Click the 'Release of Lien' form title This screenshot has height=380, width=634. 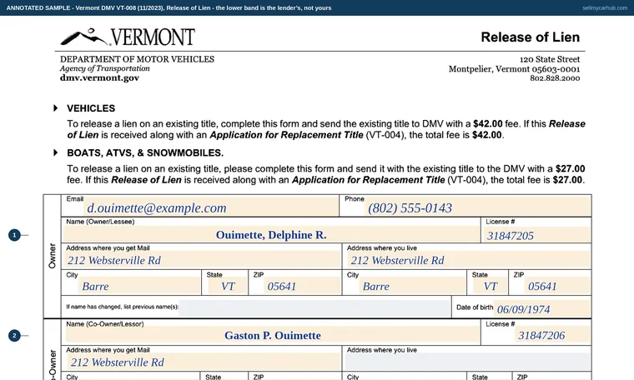click(530, 37)
